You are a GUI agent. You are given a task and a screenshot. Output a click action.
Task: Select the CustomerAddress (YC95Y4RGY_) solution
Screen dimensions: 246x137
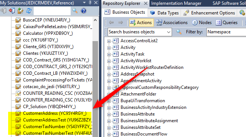pyautogui.click(x=55, y=113)
